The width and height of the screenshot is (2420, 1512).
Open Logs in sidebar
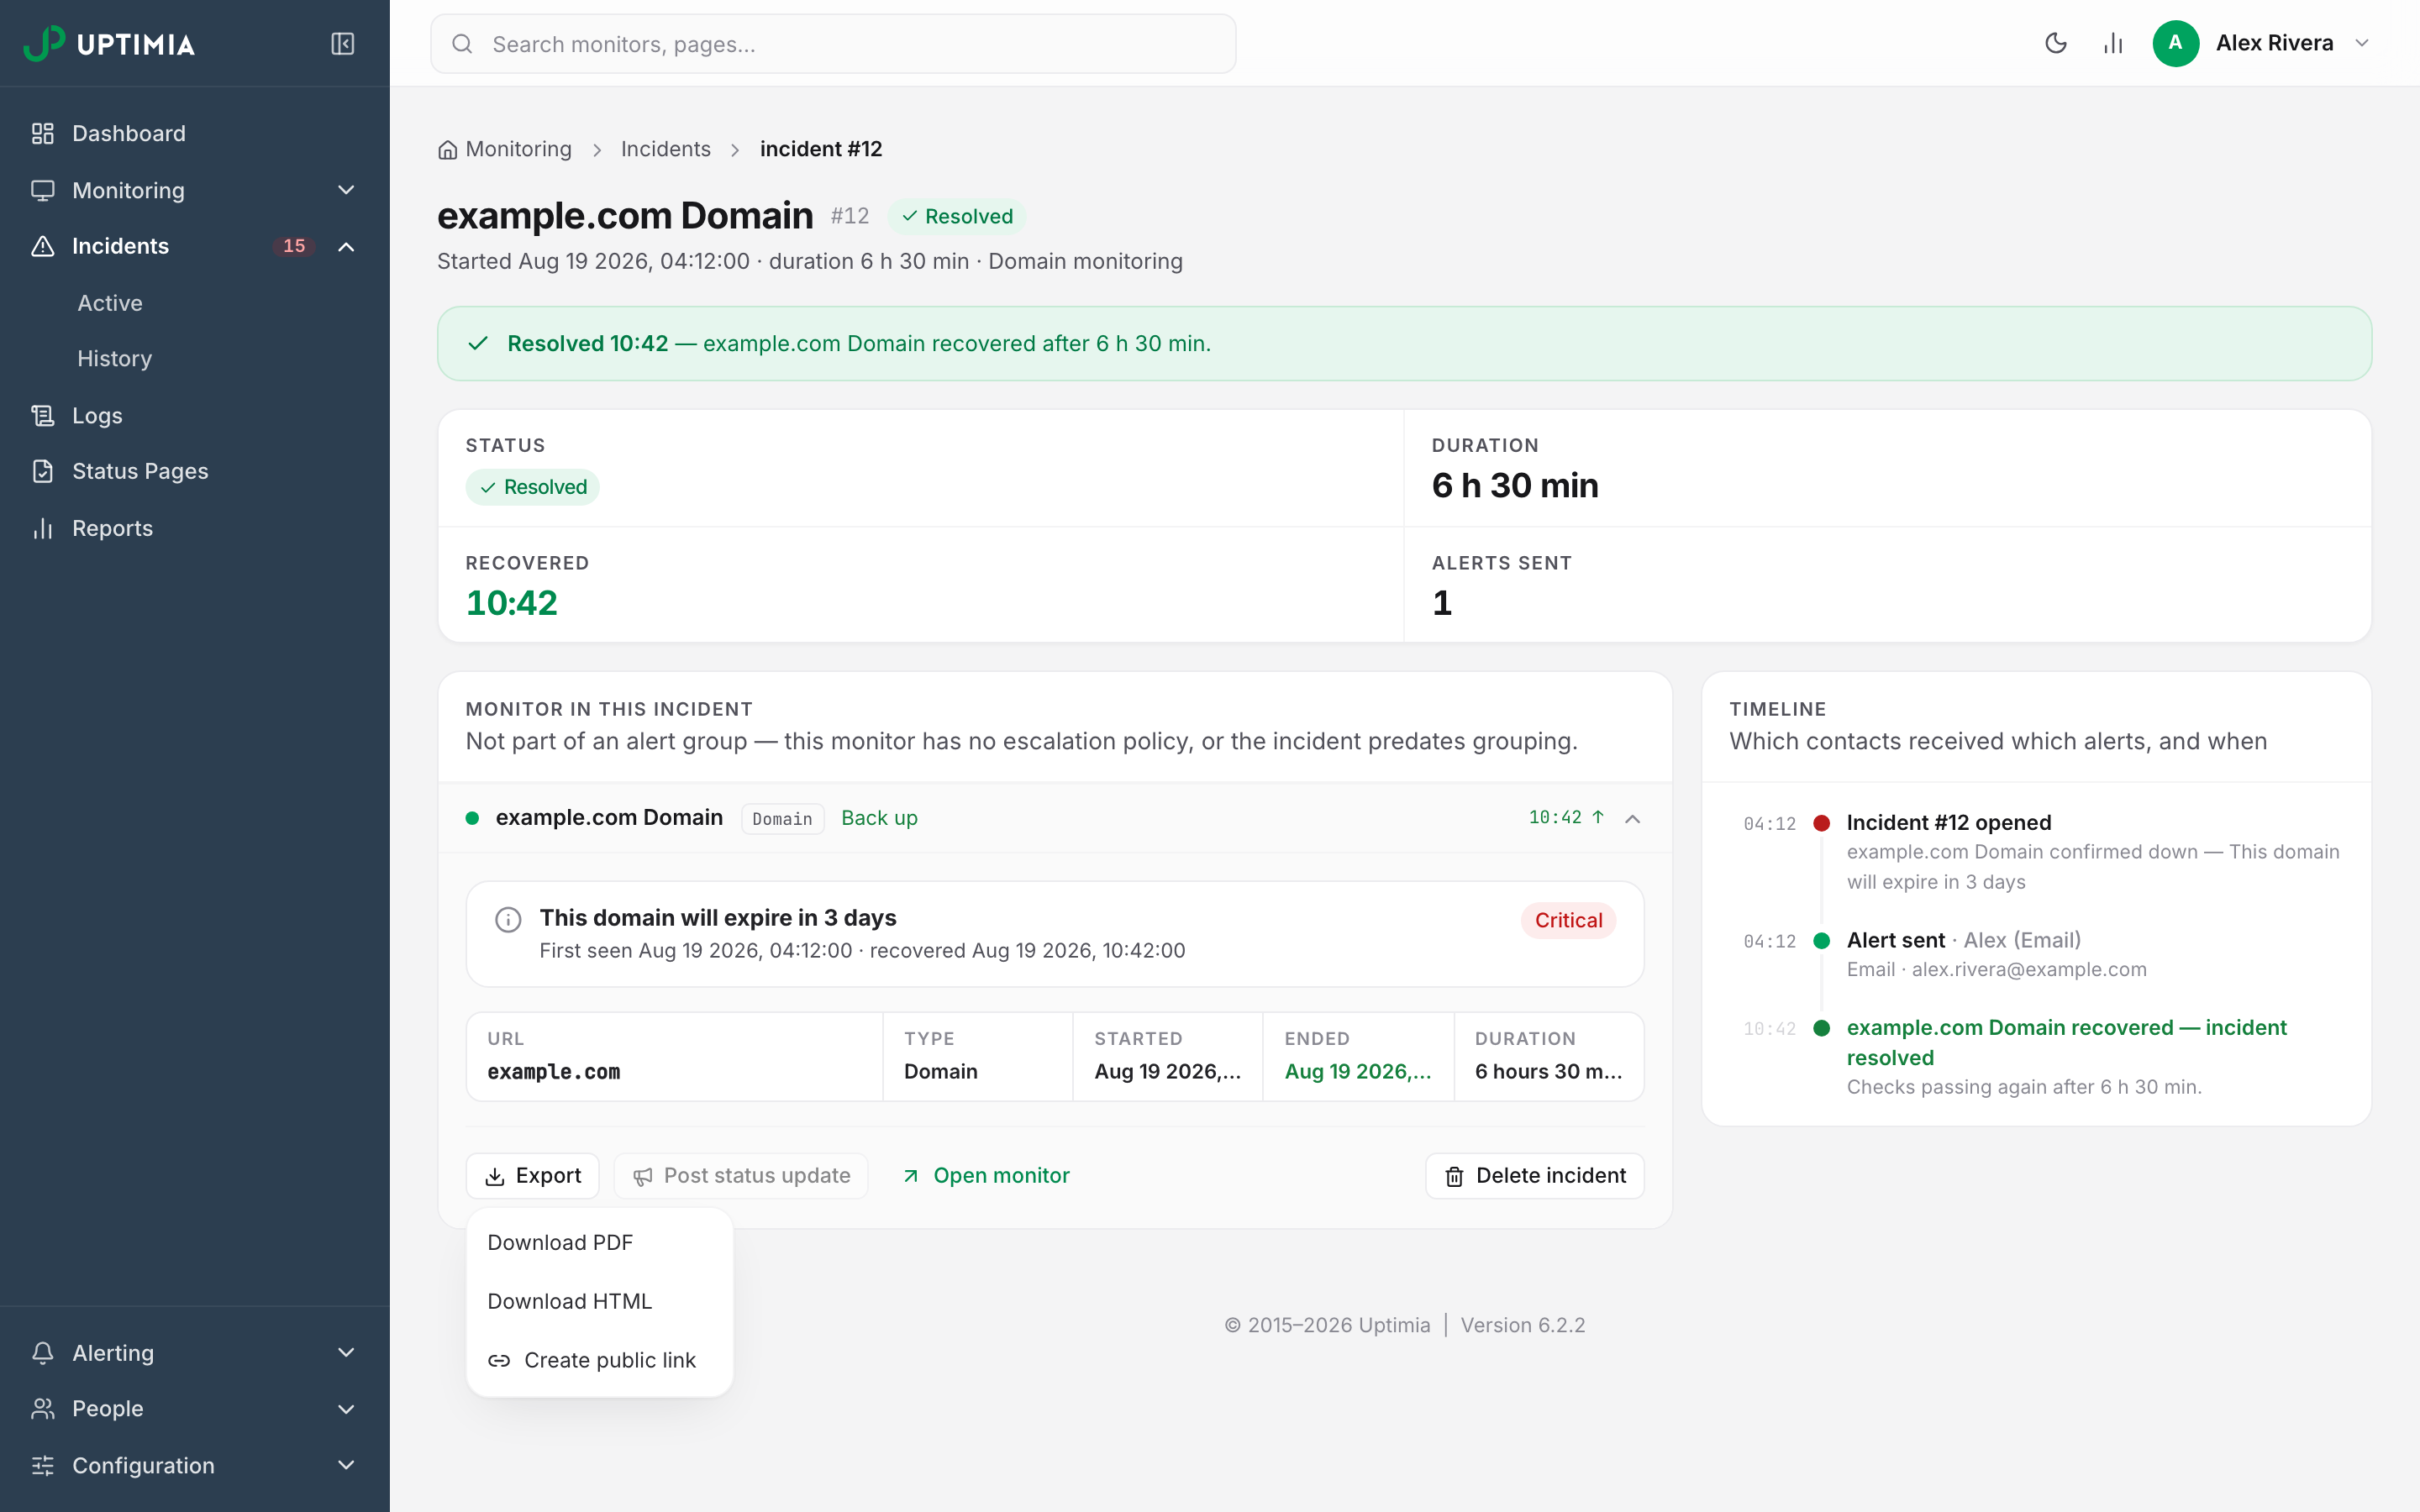coord(195,416)
